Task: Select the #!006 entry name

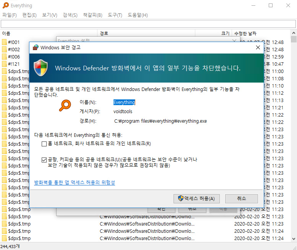Action: click(x=14, y=57)
